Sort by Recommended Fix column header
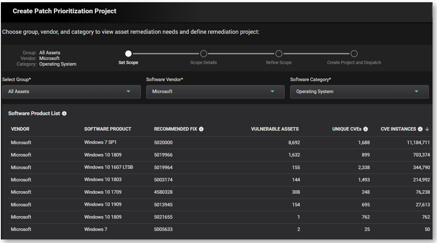The width and height of the screenshot is (437, 243). (x=175, y=129)
